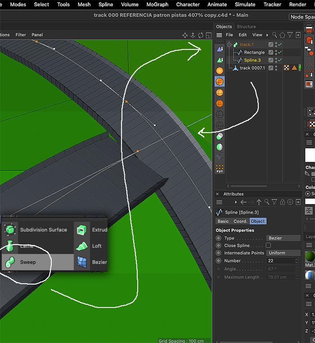This screenshot has height=343, width=315.
Task: Click the checkerboard tag on track 0007.1
Action: pos(286,67)
